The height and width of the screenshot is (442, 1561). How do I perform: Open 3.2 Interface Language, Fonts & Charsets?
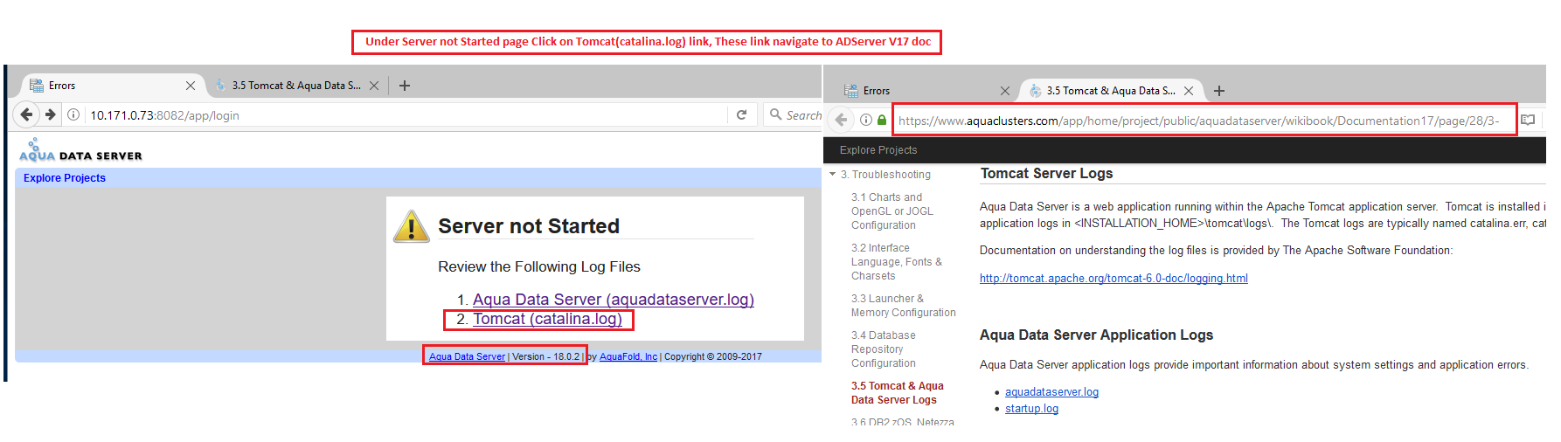pos(897,262)
